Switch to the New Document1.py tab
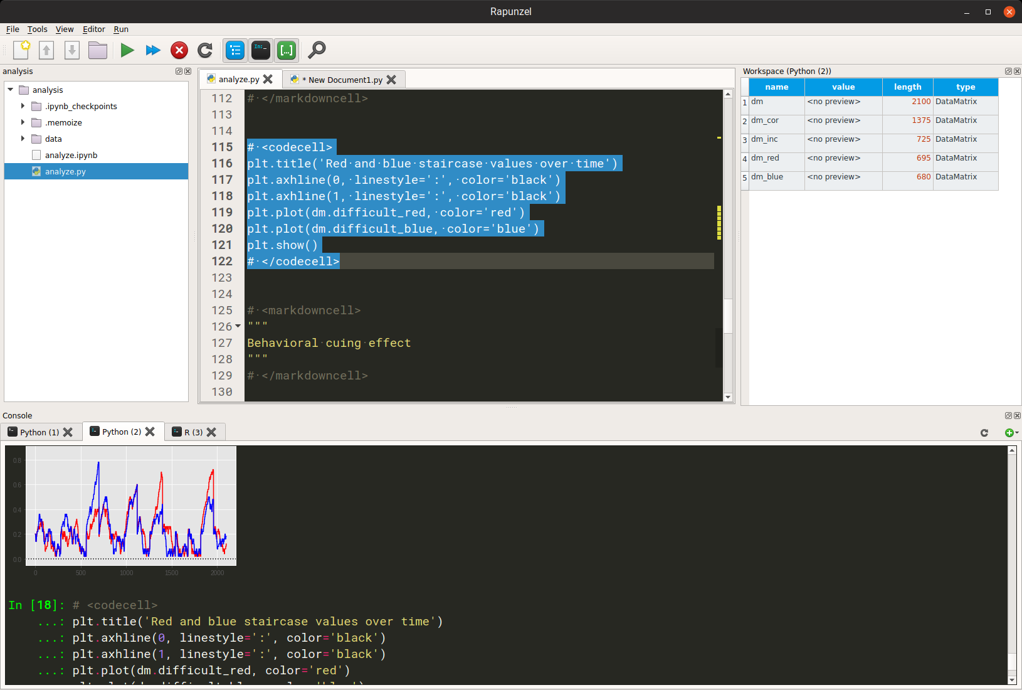 click(x=344, y=80)
